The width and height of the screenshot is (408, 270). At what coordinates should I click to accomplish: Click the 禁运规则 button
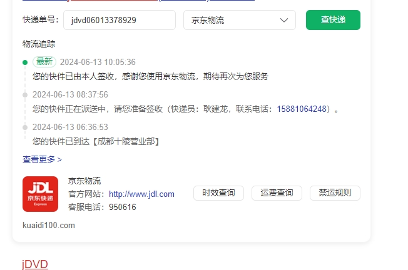point(335,193)
